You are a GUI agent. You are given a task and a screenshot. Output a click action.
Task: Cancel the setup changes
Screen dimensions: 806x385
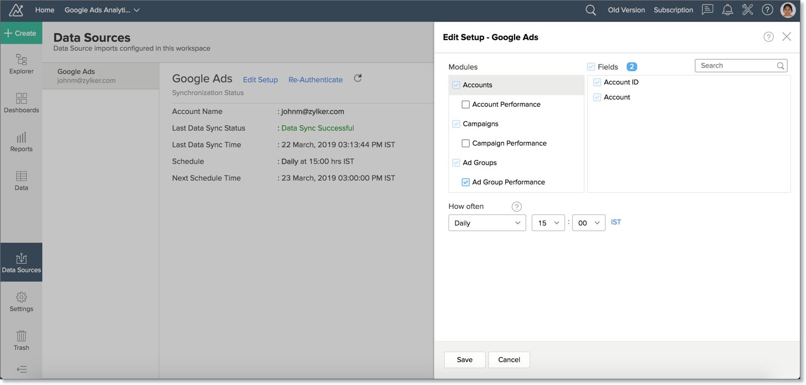(509, 360)
